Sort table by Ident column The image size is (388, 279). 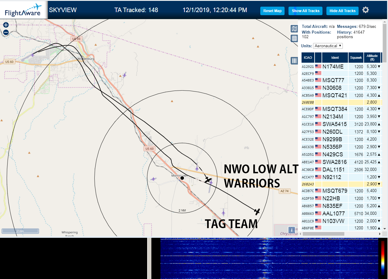click(335, 58)
